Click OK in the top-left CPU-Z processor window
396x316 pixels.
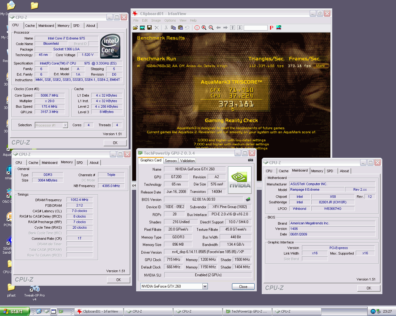click(115, 143)
